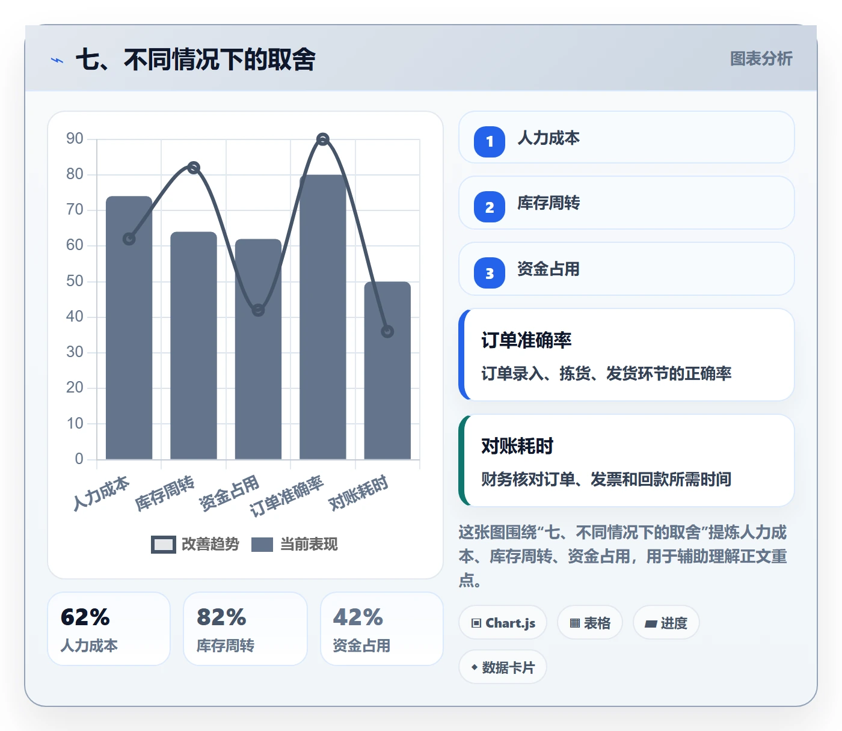842x731 pixels.
Task: Click the 订单准确率 x-axis label
Action: click(x=286, y=497)
